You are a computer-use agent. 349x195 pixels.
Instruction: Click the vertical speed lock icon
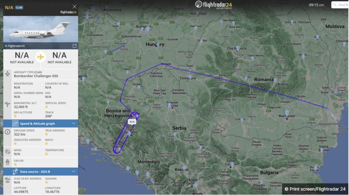pos(46,107)
